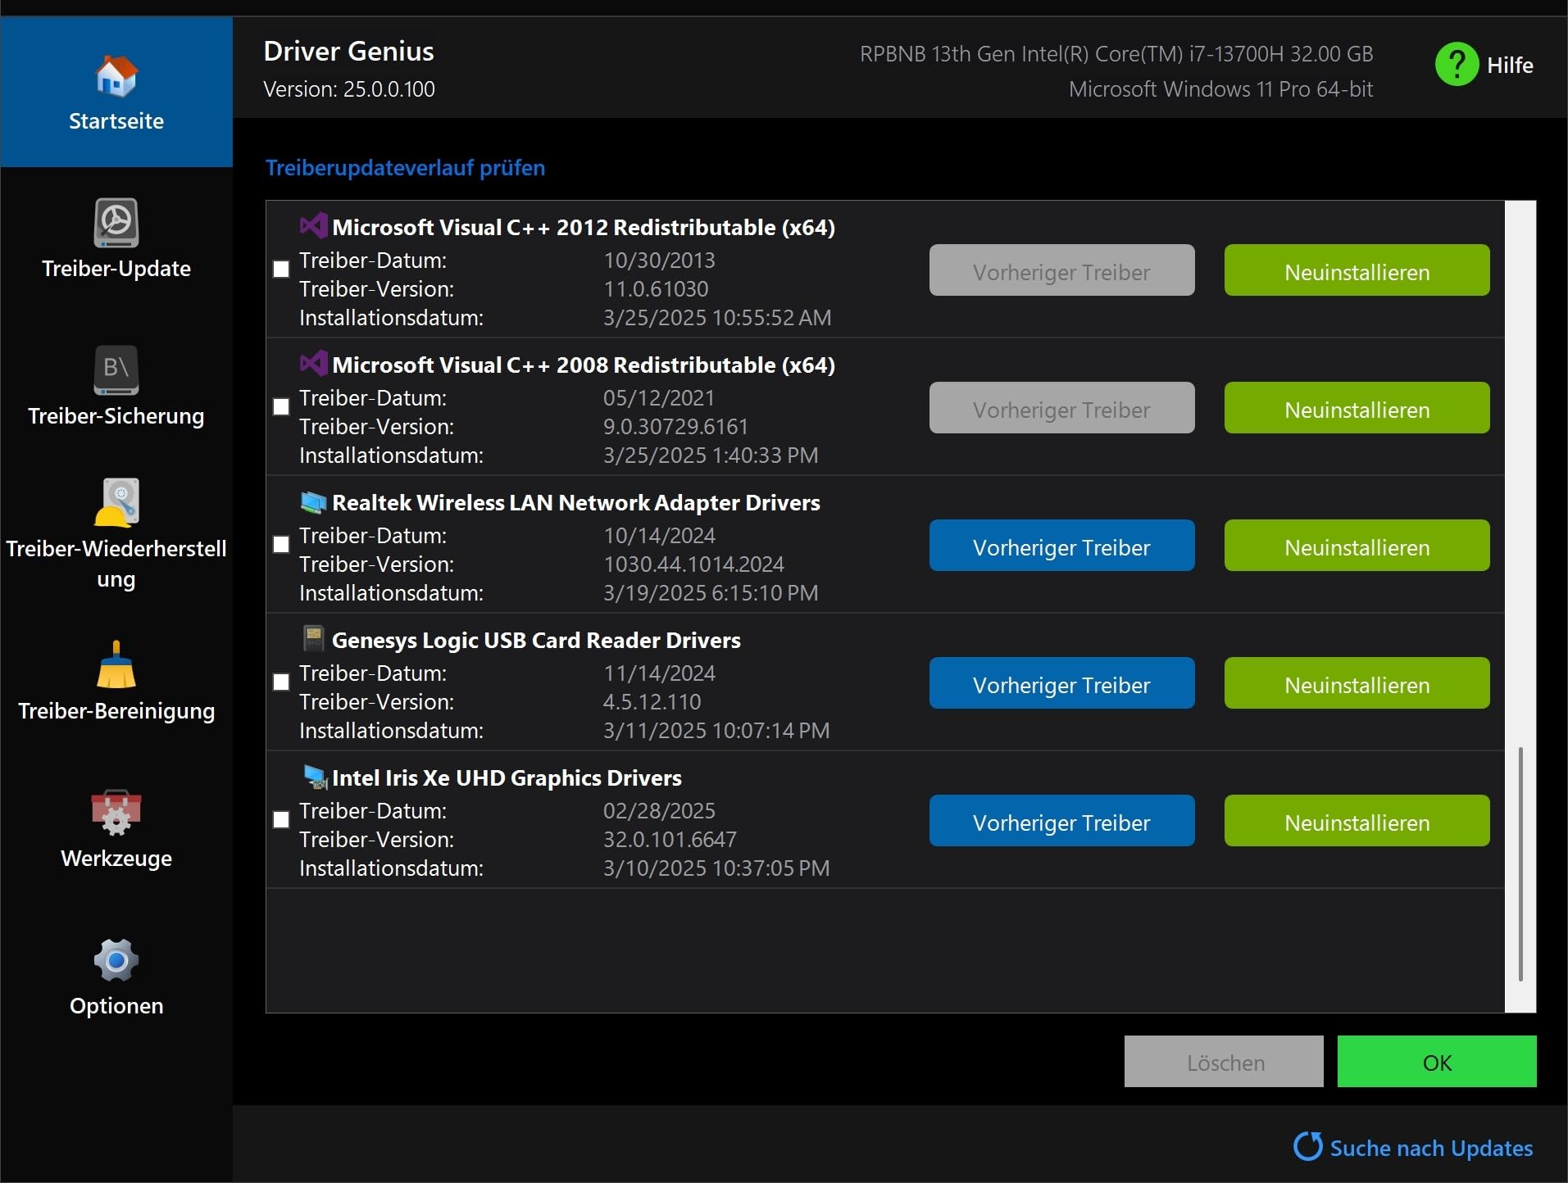This screenshot has width=1568, height=1183.
Task: Click Neuinstallieren for Visual C++ 2008
Action: [x=1357, y=408]
